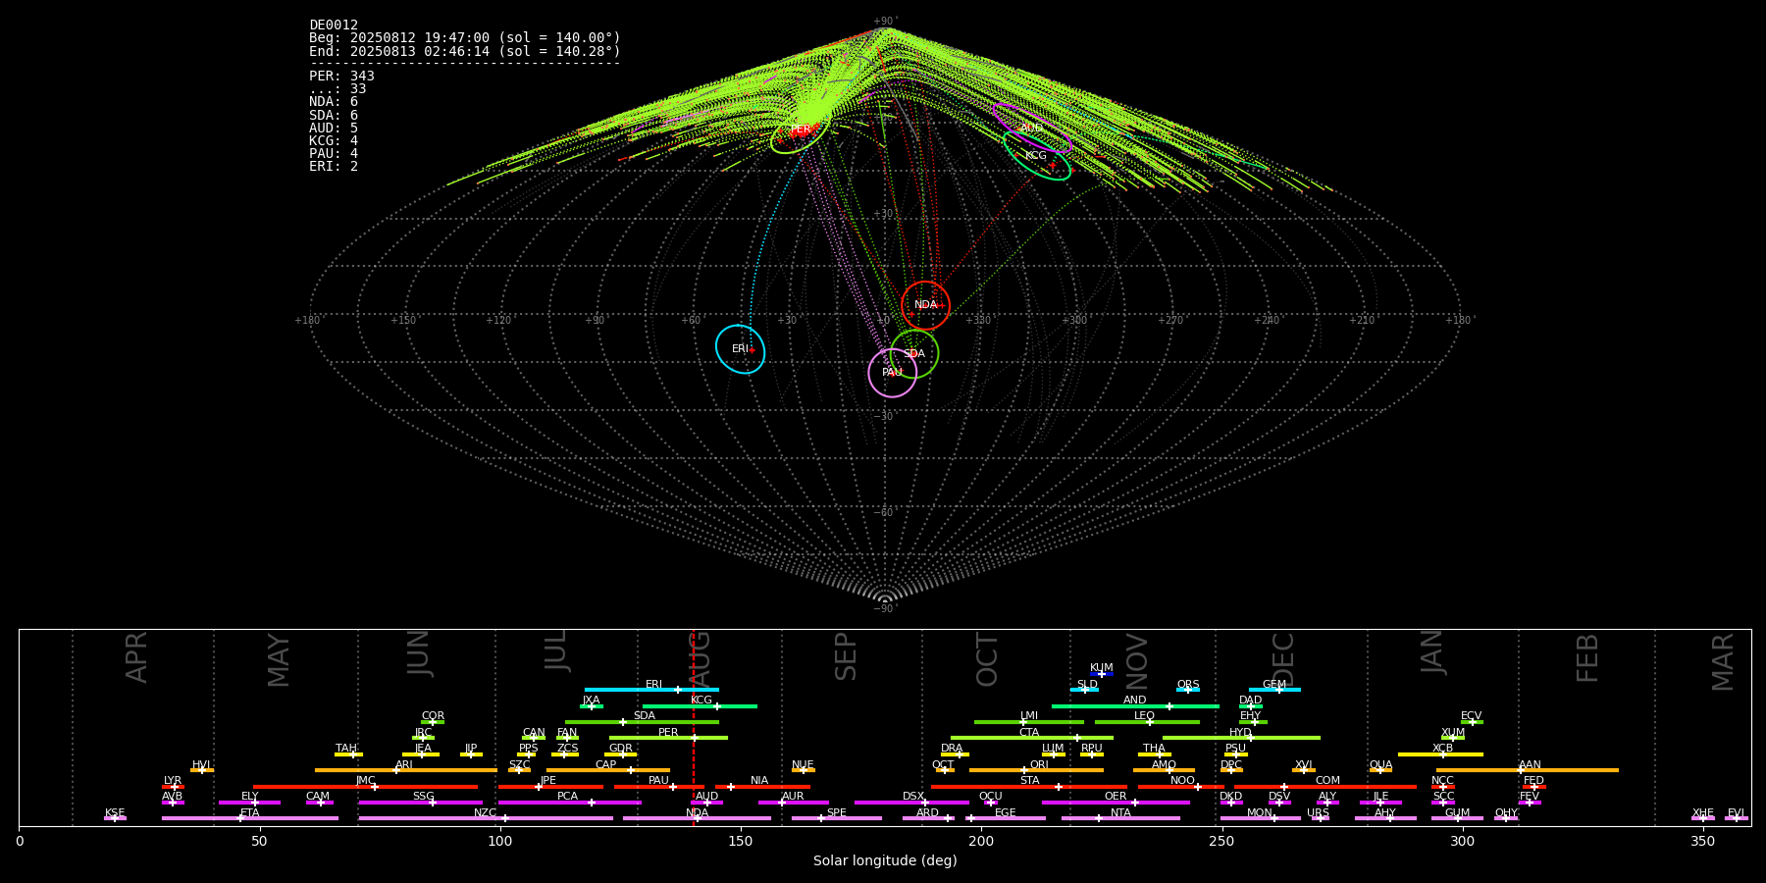Click the LEO shower bar in timeline
This screenshot has height=883, width=1766.
point(1147,722)
